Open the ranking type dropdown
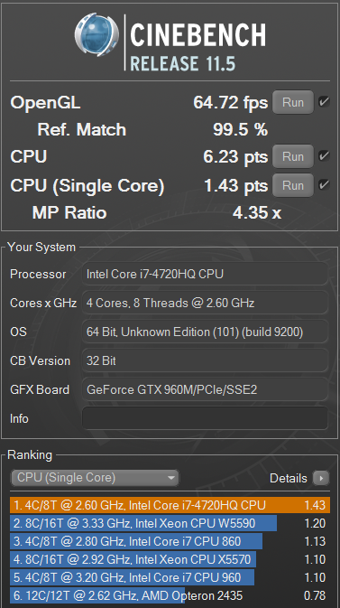Screen dimensions: 340x608 click(95, 478)
